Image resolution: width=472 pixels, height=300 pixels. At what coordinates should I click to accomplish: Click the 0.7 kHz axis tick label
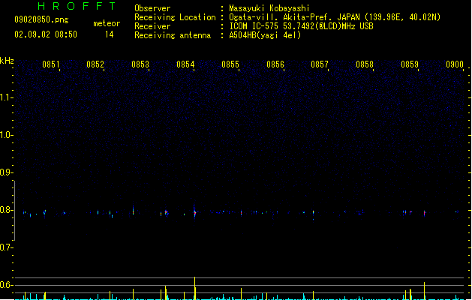tap(6, 247)
